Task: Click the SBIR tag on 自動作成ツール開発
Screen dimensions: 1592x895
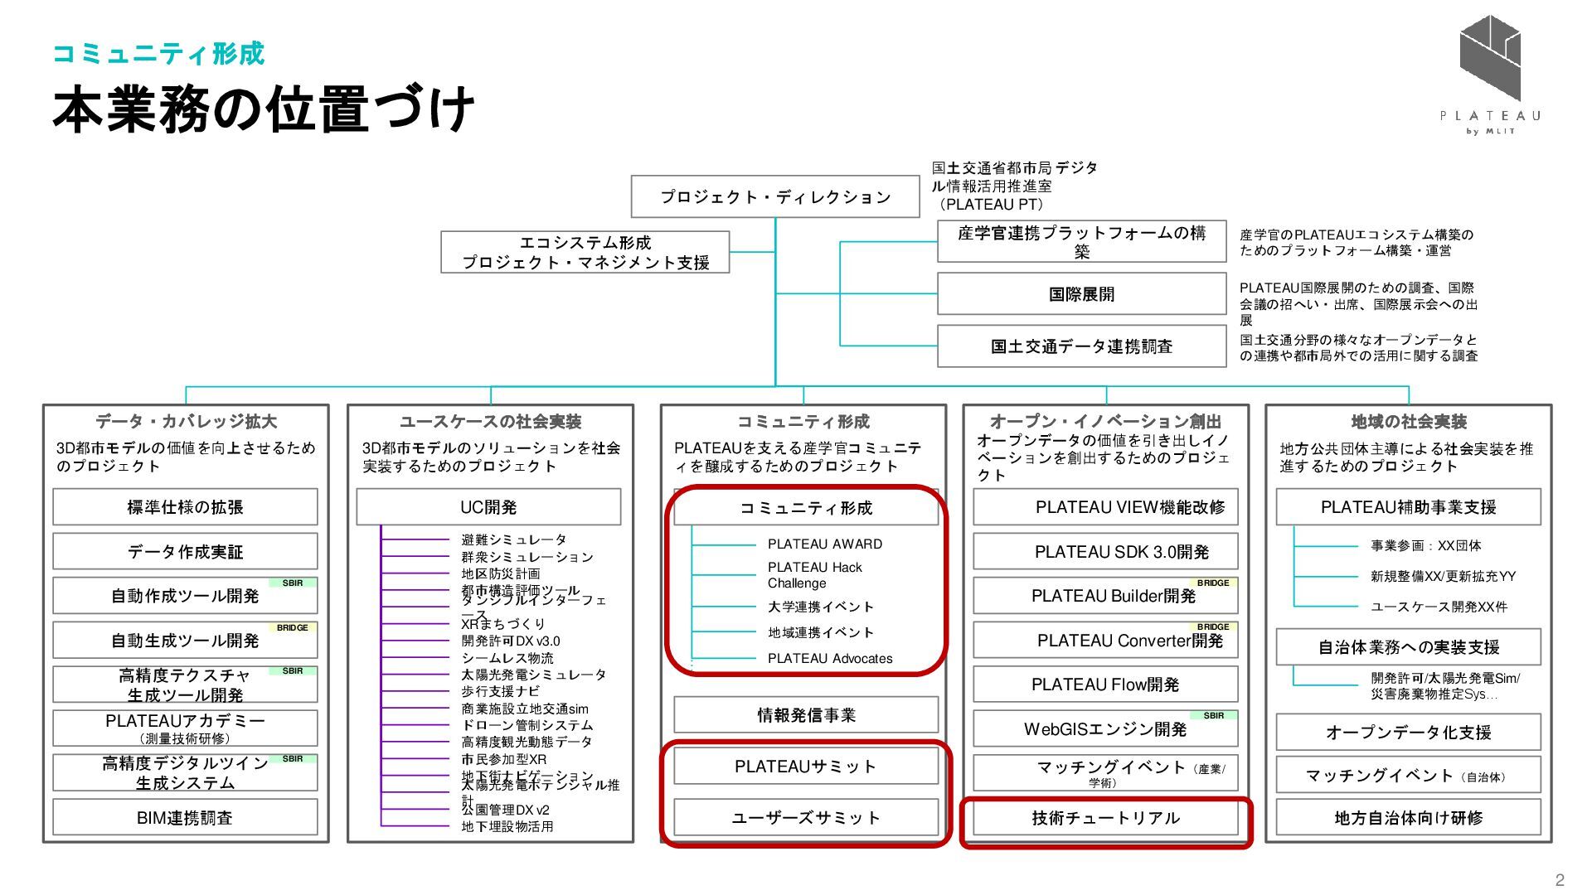Action: coord(293,583)
